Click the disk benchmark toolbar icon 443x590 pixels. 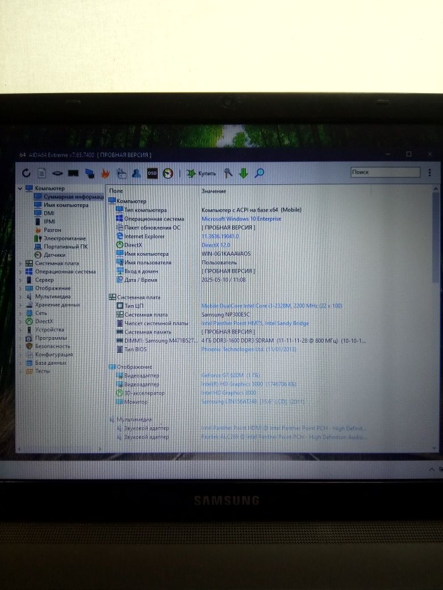(57, 173)
